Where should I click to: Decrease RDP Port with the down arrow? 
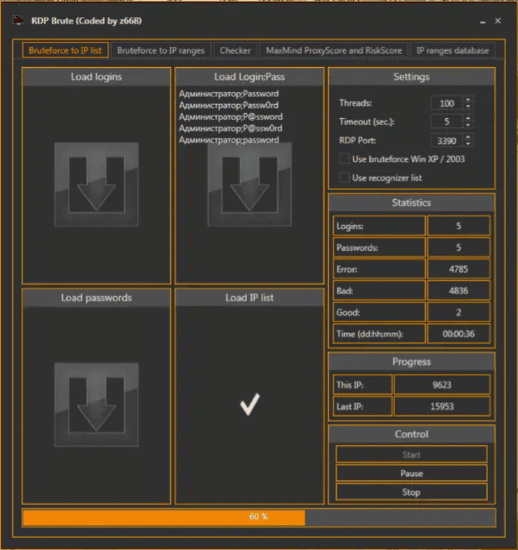coord(468,144)
